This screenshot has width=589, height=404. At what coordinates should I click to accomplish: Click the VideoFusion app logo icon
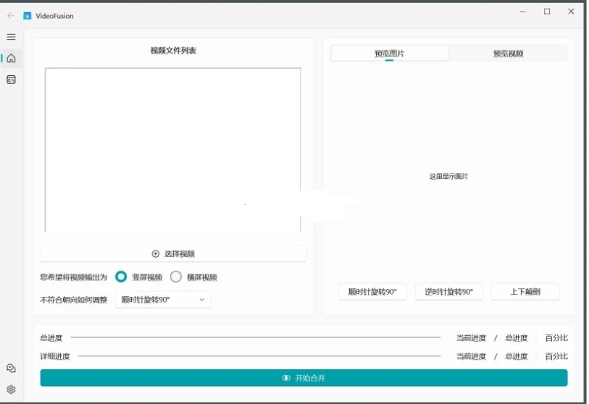28,16
